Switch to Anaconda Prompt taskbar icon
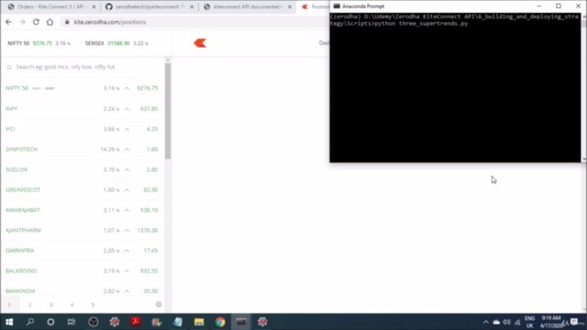Screen dimensions: 587x330 [x=241, y=322]
